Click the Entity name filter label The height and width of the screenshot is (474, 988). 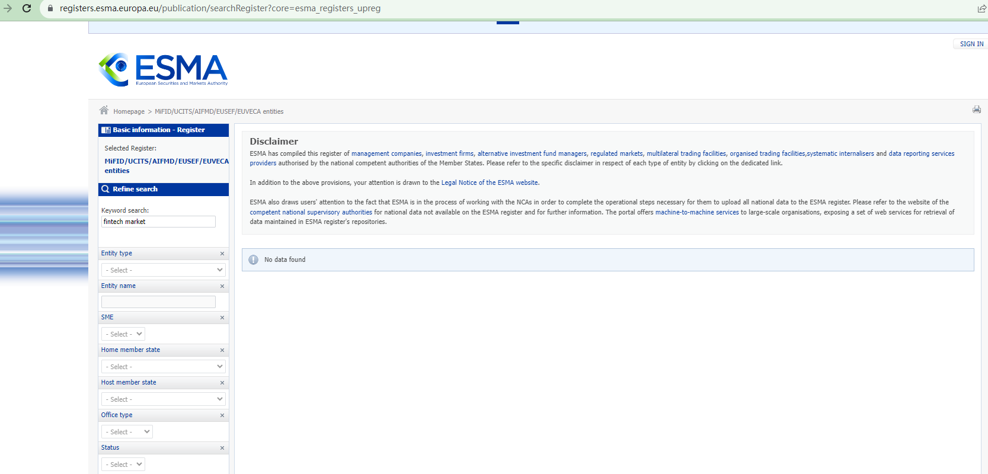pos(119,286)
